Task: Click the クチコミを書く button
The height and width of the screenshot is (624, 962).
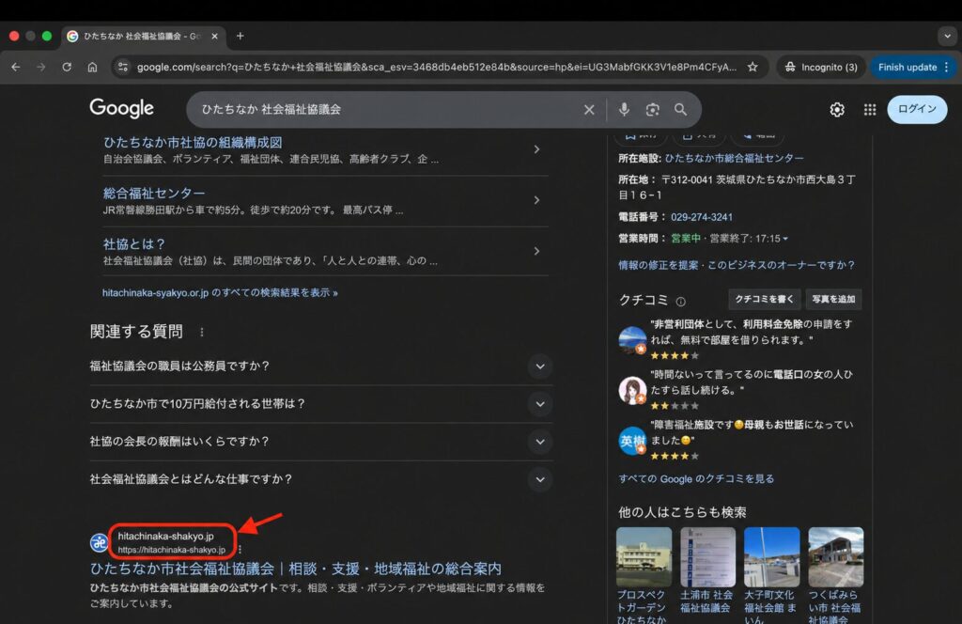Action: [x=764, y=300]
